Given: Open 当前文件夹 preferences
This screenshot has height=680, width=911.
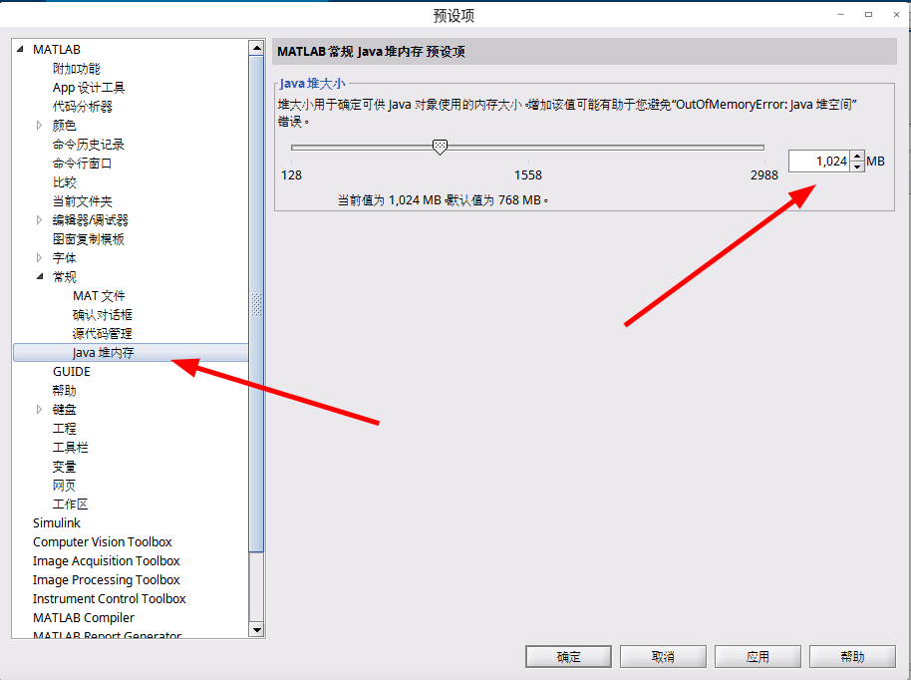Looking at the screenshot, I should pos(82,201).
